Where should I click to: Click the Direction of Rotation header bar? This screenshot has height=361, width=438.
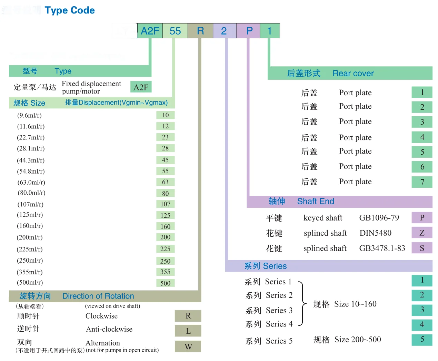click(x=105, y=296)
